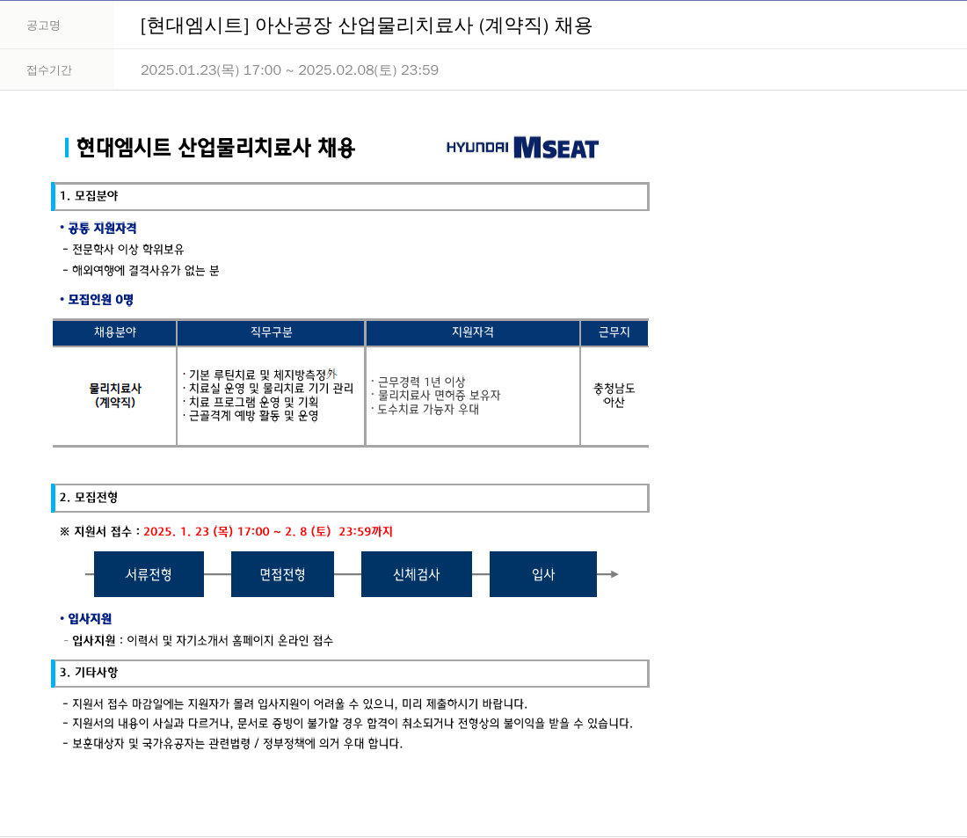The width and height of the screenshot is (967, 838).
Task: Click the Hyundai MSEAT logo
Action: pos(522,148)
